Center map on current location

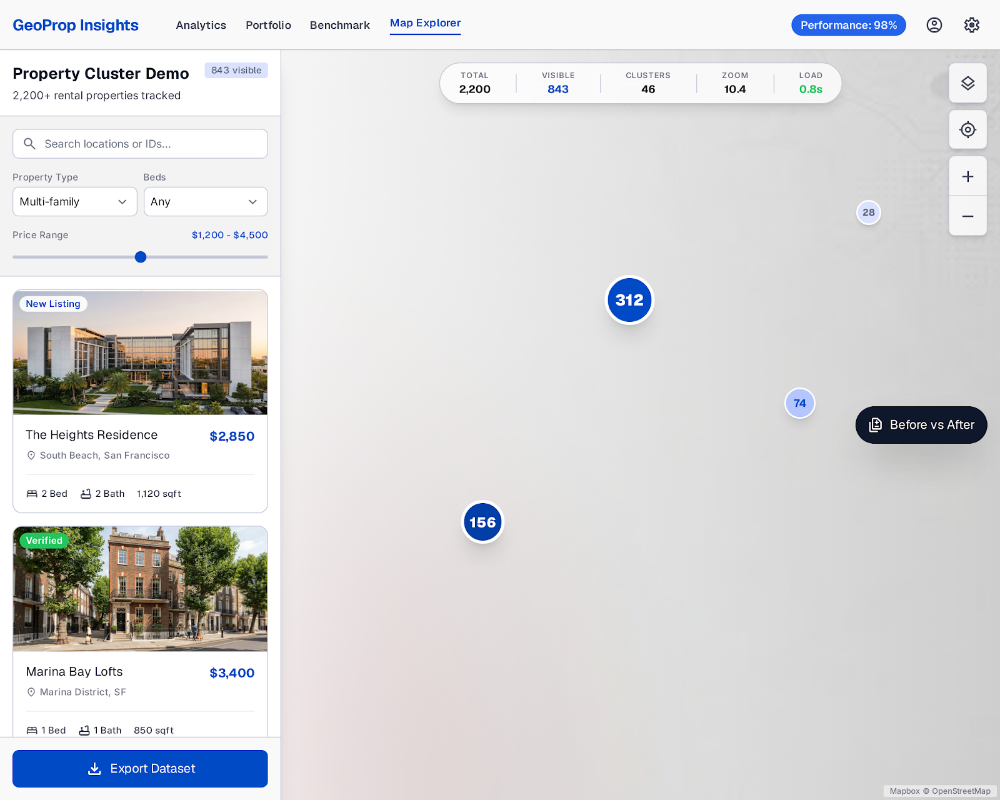(968, 130)
